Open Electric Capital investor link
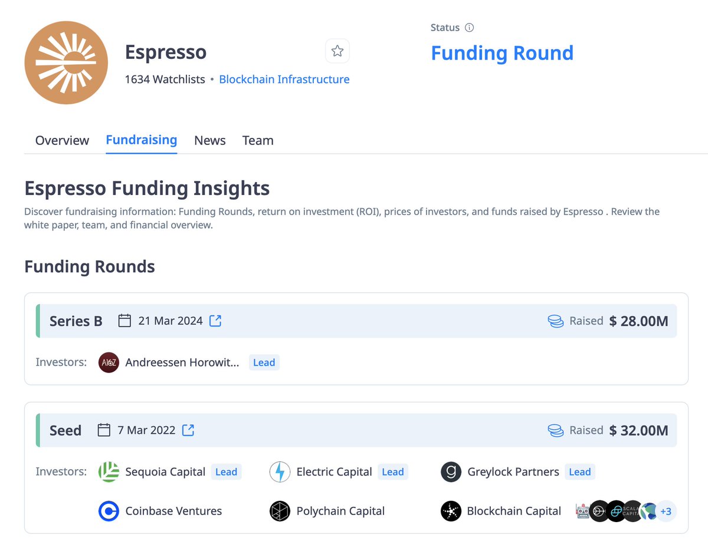The height and width of the screenshot is (551, 708). pos(334,472)
